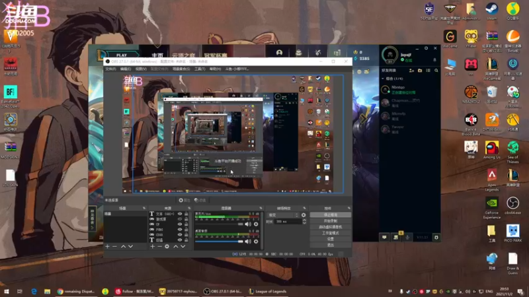Add a new scene with the plus icon

pyautogui.click(x=107, y=246)
